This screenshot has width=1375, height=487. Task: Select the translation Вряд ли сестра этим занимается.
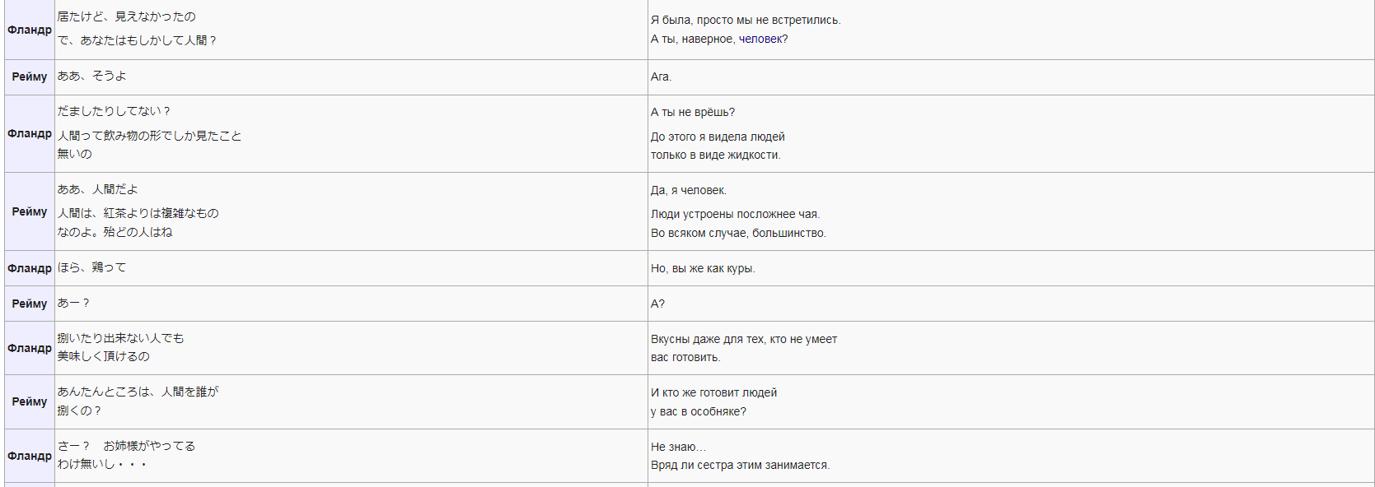[741, 465]
